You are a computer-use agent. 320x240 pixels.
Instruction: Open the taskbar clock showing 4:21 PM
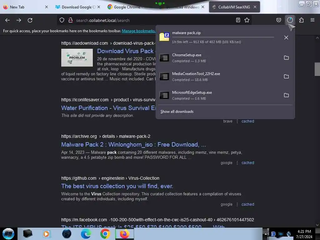304,234
